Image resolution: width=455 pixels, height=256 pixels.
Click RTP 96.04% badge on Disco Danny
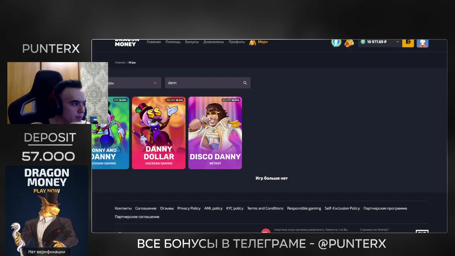(231, 100)
